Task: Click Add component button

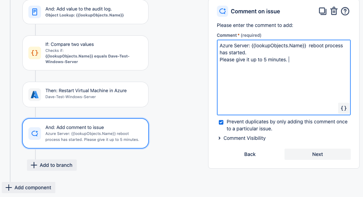Action: tap(29, 188)
